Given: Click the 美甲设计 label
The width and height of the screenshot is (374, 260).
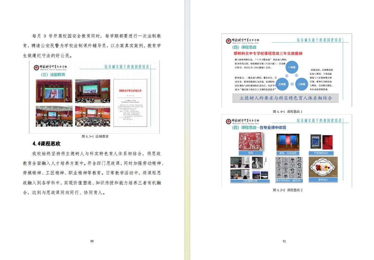Looking at the screenshot, I should [x=323, y=180].
